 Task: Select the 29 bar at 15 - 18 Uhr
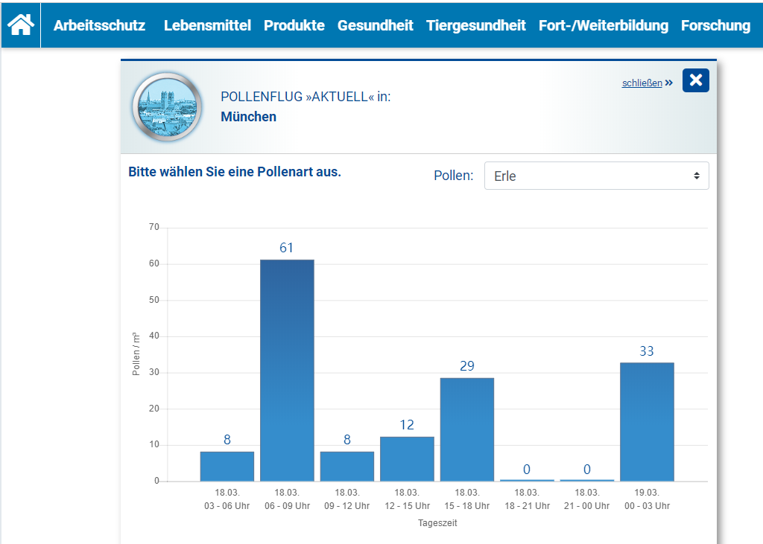467,429
